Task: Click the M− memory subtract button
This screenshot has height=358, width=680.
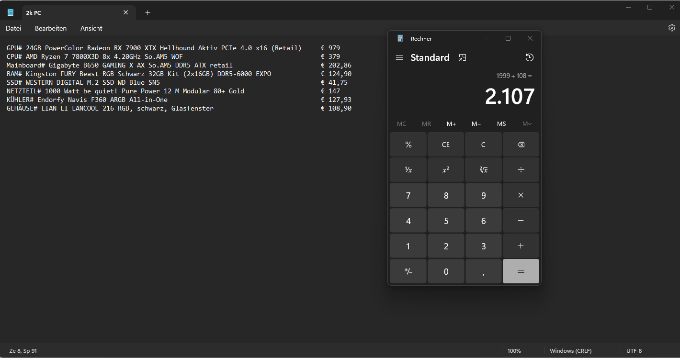Action: click(476, 124)
